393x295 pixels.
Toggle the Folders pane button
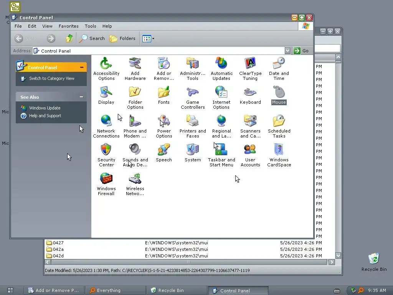(x=122, y=38)
